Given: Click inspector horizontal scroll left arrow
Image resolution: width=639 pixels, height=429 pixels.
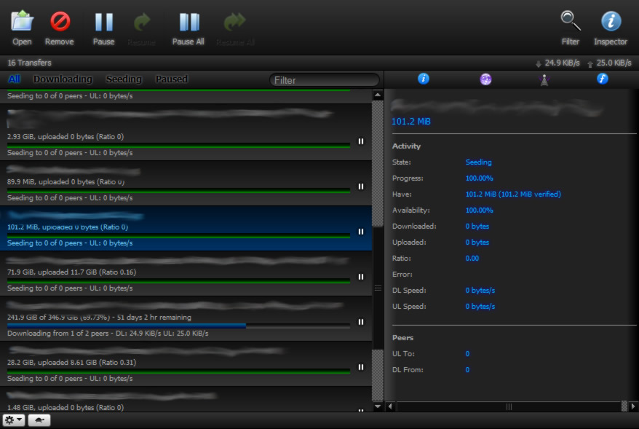Looking at the screenshot, I should (x=390, y=406).
